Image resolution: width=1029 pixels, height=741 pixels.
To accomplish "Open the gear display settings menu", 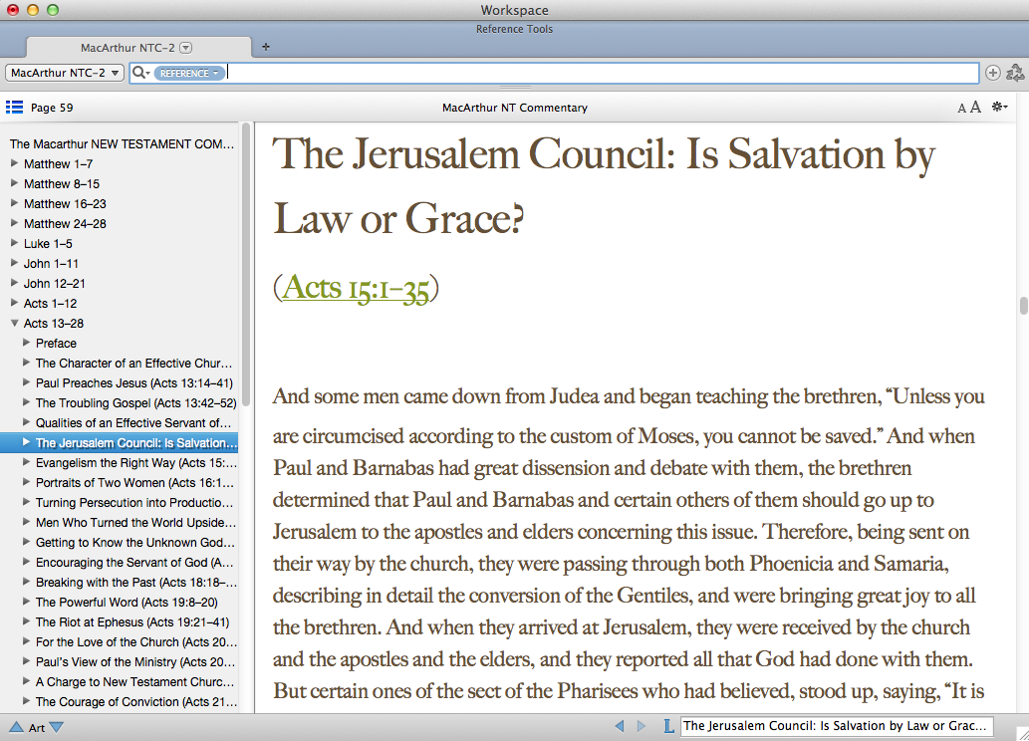I will click(999, 107).
